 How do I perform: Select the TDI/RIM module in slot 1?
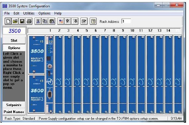(x=50, y=74)
